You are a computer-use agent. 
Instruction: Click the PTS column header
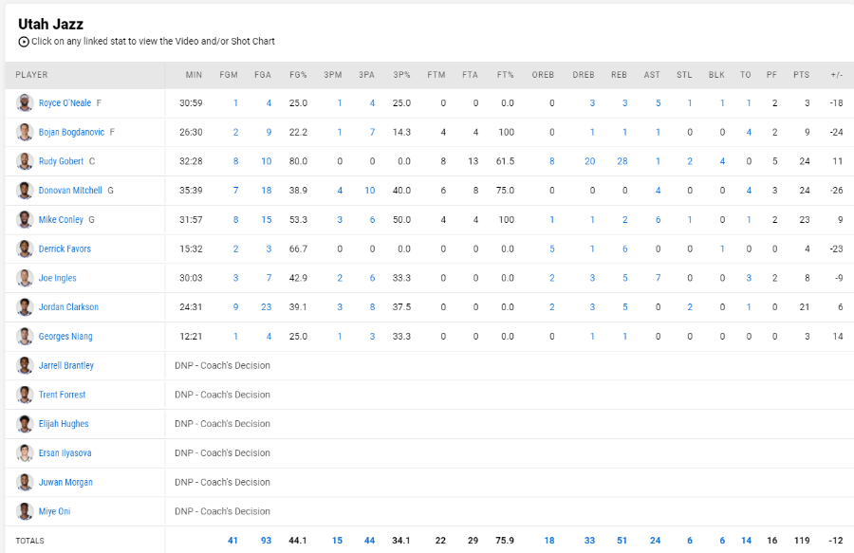tap(801, 75)
